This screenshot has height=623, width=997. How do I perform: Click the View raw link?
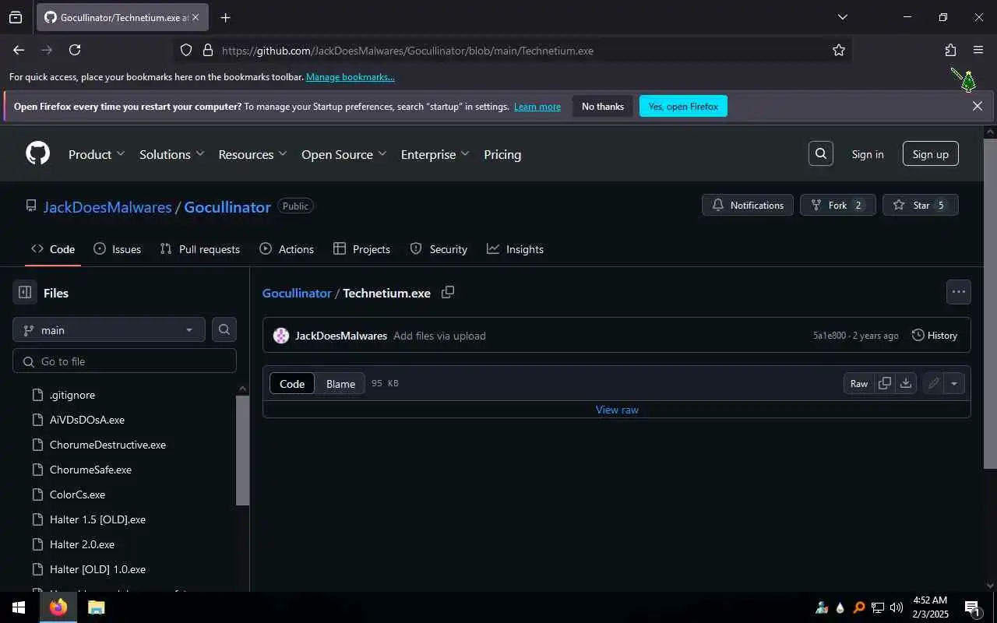point(617,410)
